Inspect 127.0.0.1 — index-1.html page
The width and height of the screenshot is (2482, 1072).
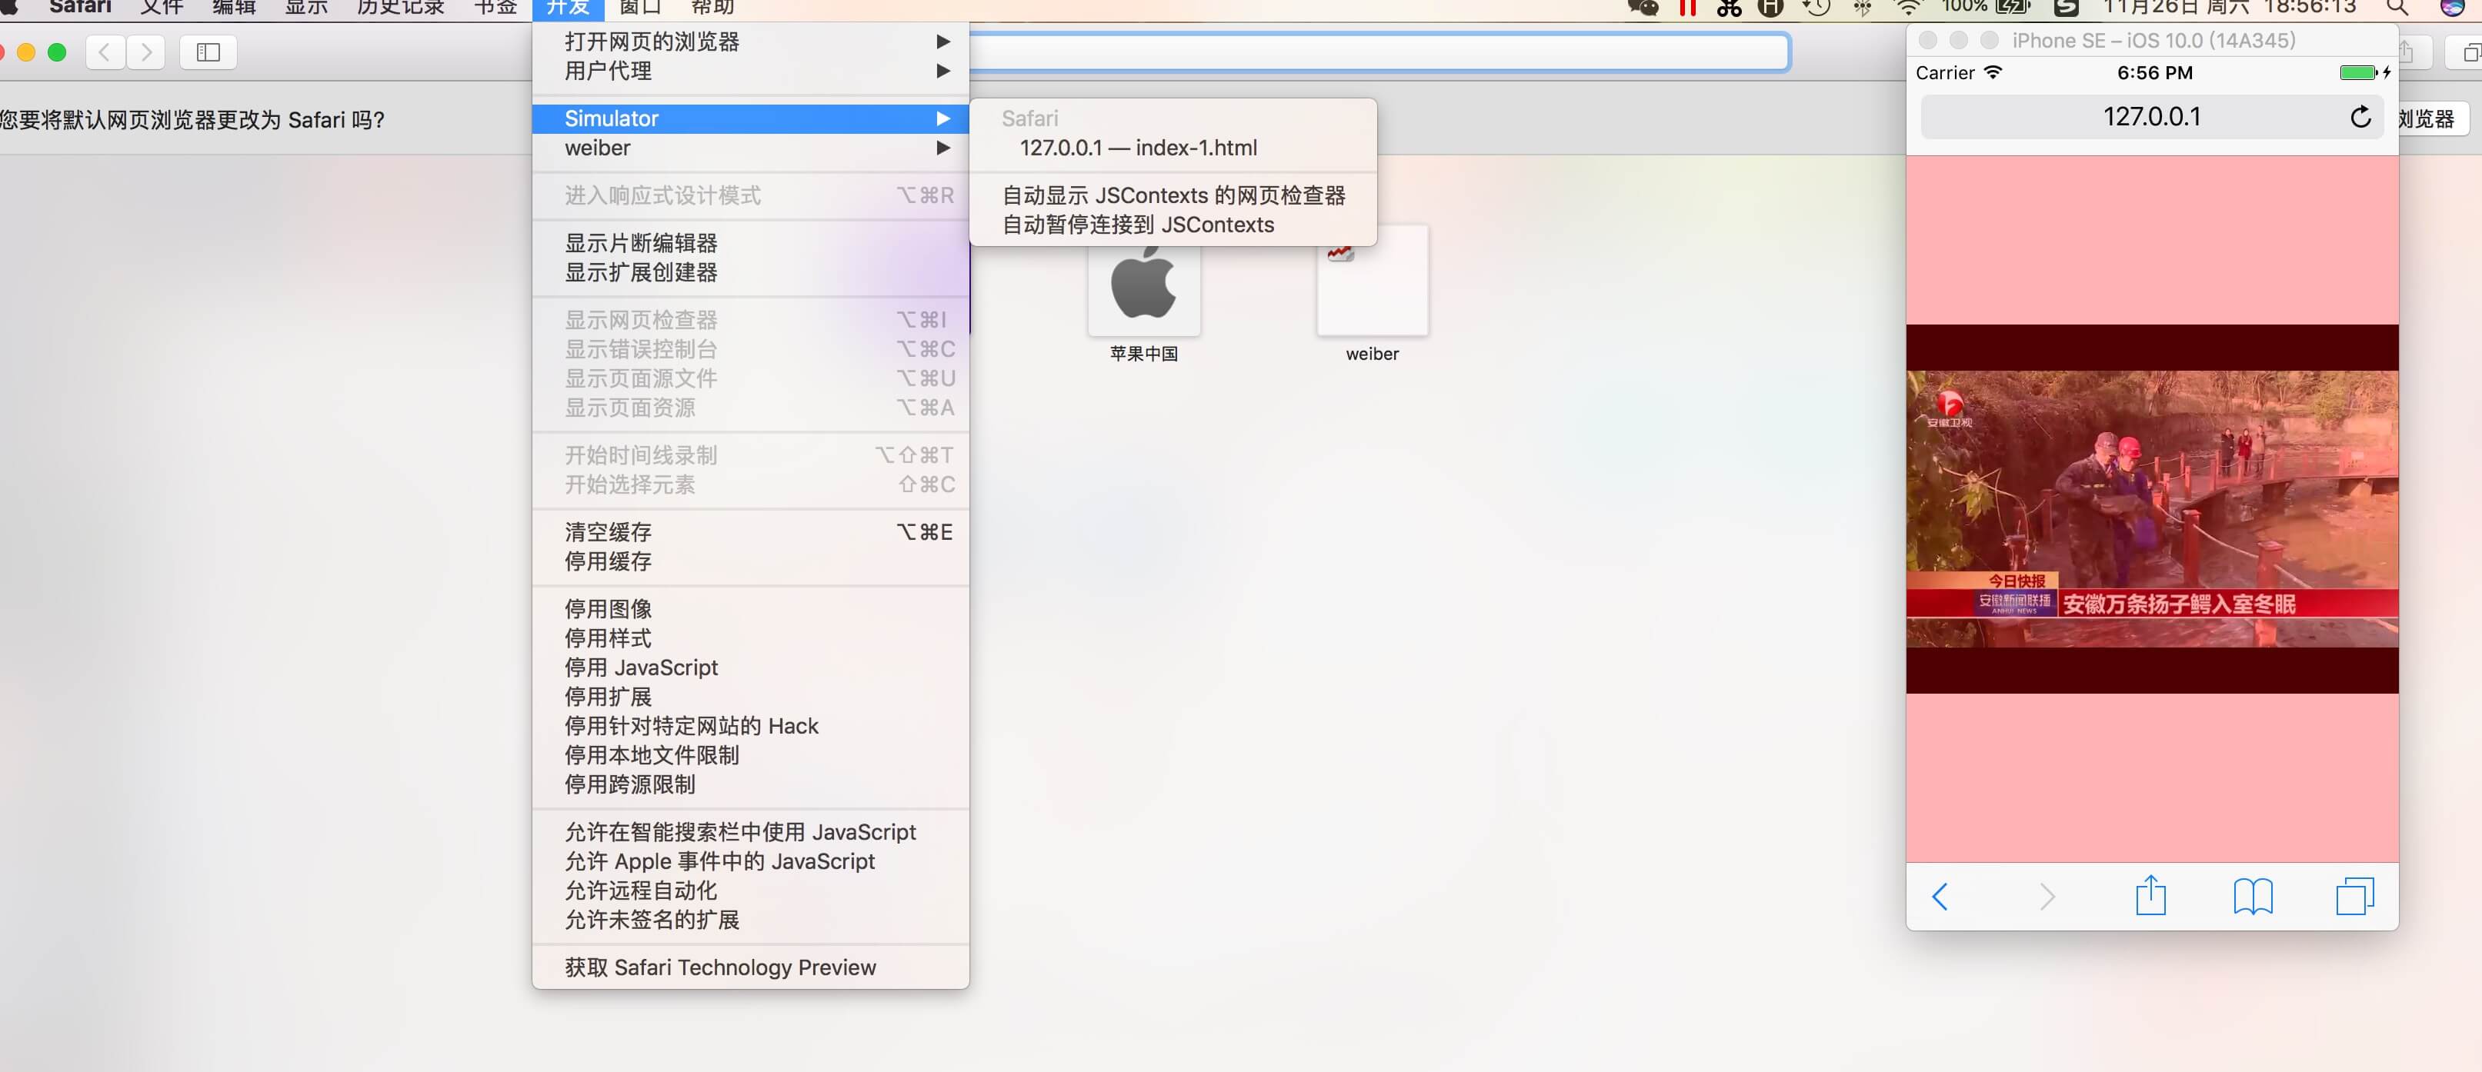(1173, 148)
